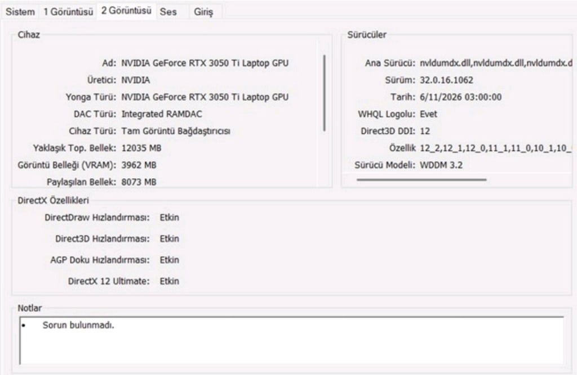Screen dimensions: 577x375
Task: Click the Sürücüler panel horizontal scrollbar
Action: point(421,179)
